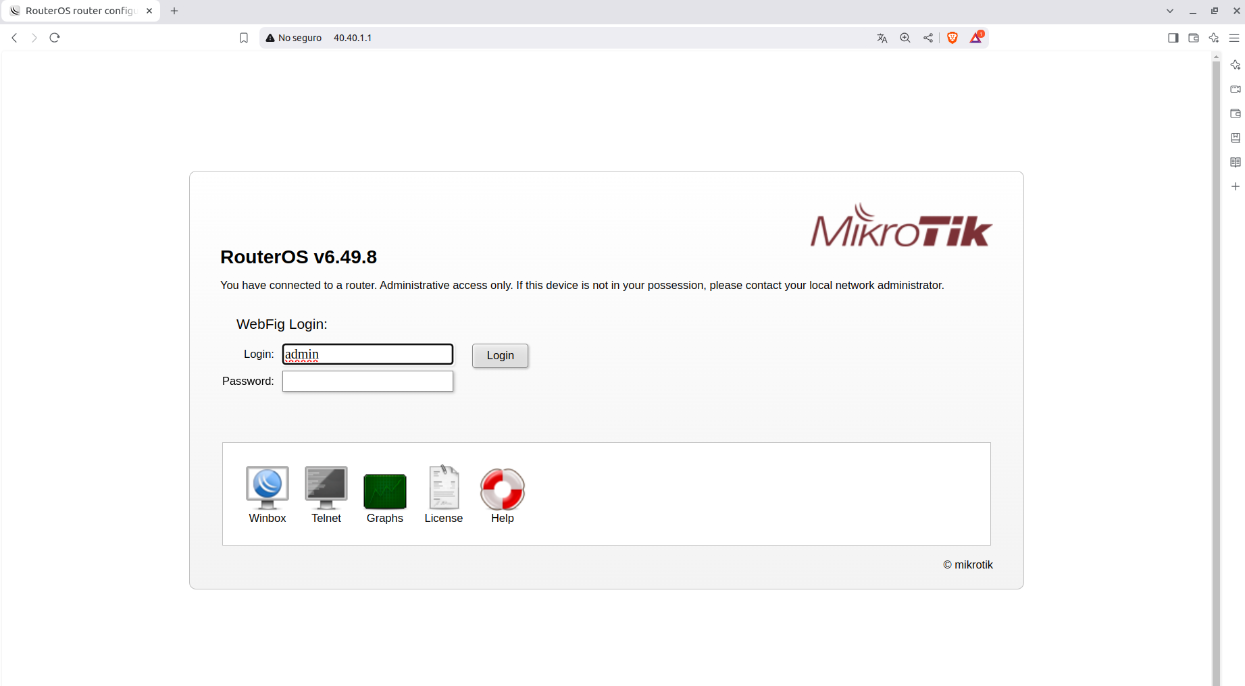This screenshot has height=686, width=1245.
Task: Add item to sidebar with plus
Action: [1236, 186]
